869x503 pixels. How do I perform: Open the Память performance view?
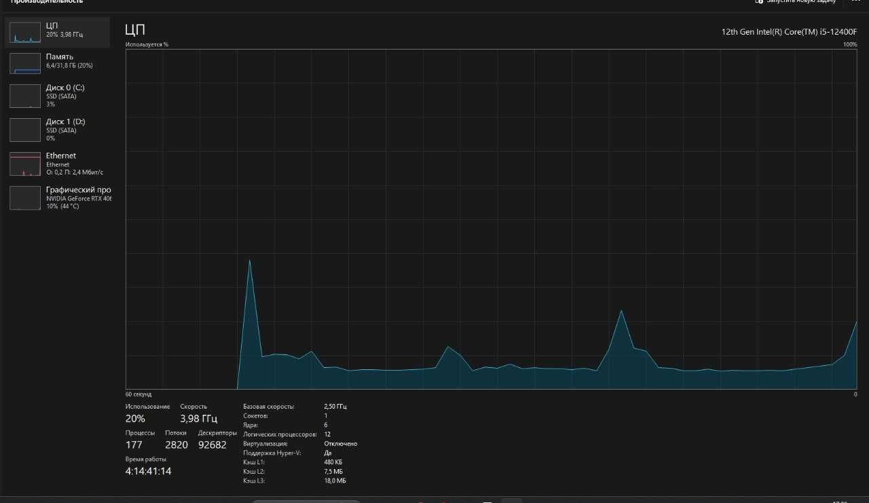pos(58,63)
